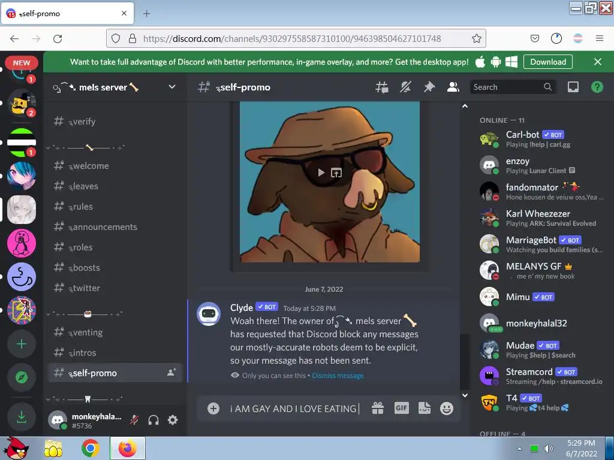Open the emoji picker smiley
Image resolution: width=614 pixels, height=460 pixels.
click(x=447, y=408)
